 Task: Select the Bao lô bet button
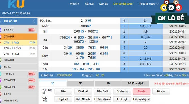click(142, 92)
